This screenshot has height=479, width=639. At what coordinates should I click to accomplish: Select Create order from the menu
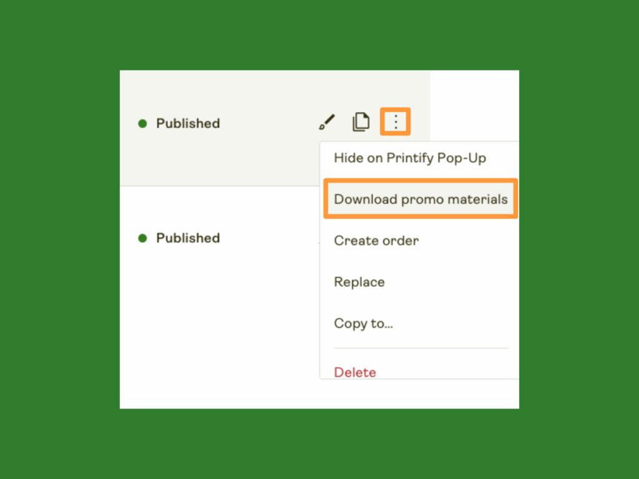376,241
